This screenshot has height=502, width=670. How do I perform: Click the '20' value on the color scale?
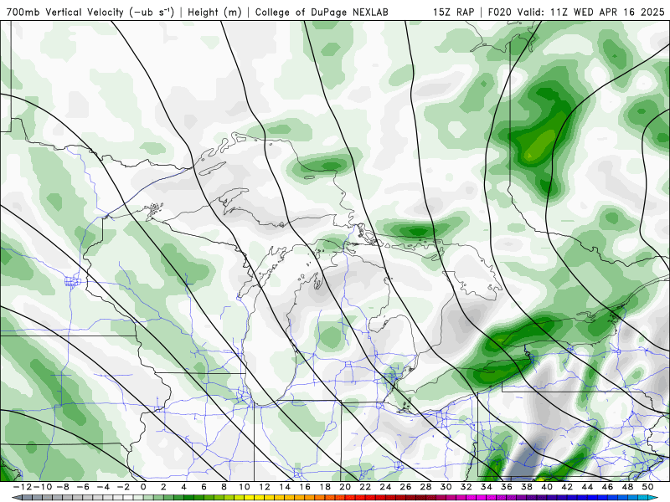345,487
